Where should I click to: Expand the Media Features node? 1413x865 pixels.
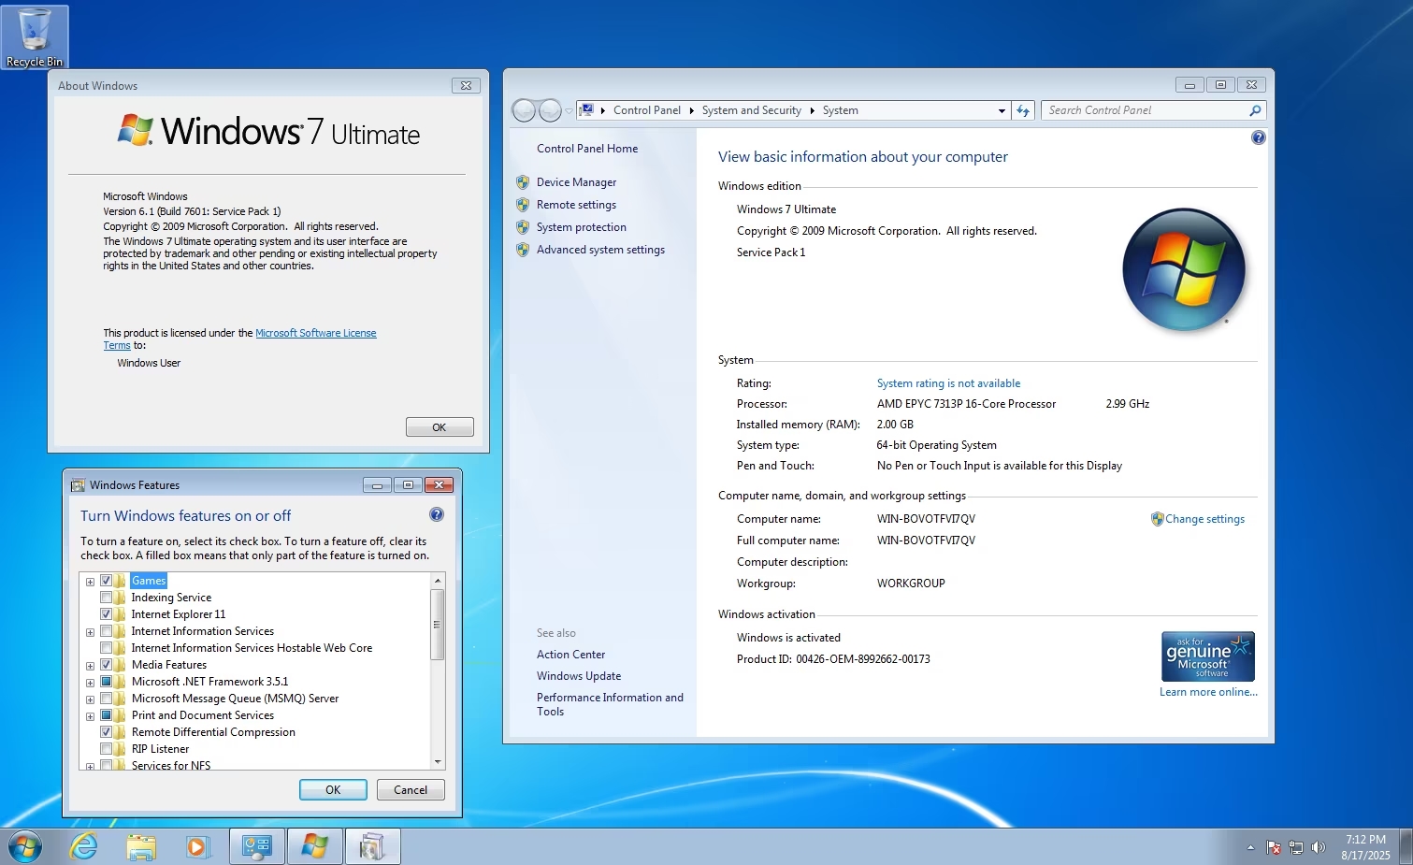(90, 666)
